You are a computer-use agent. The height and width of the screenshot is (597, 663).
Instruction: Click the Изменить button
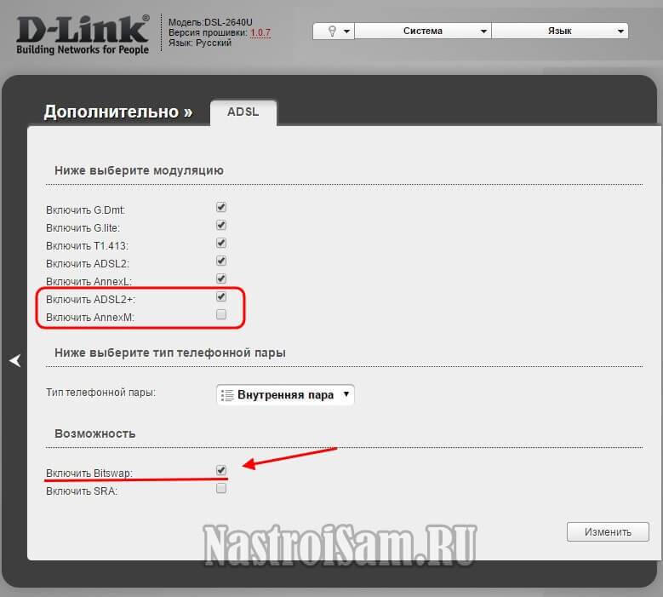tap(608, 531)
